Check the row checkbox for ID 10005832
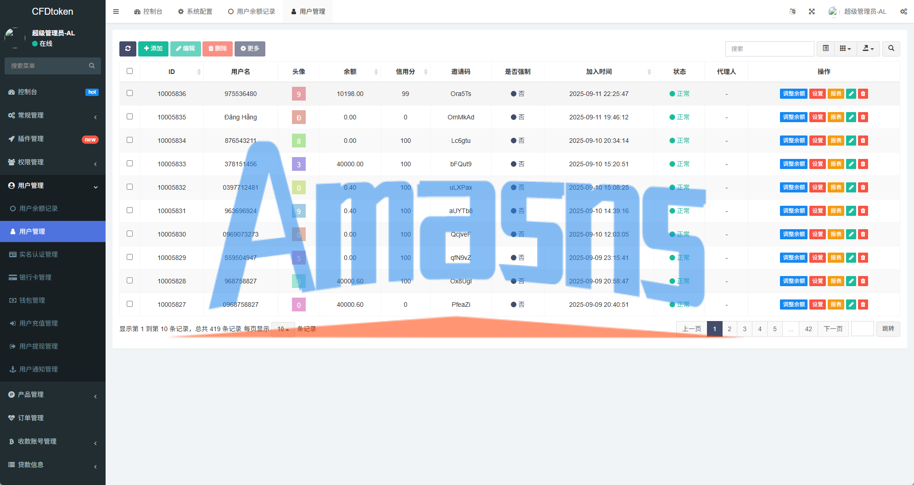Image resolution: width=914 pixels, height=485 pixels. (129, 187)
